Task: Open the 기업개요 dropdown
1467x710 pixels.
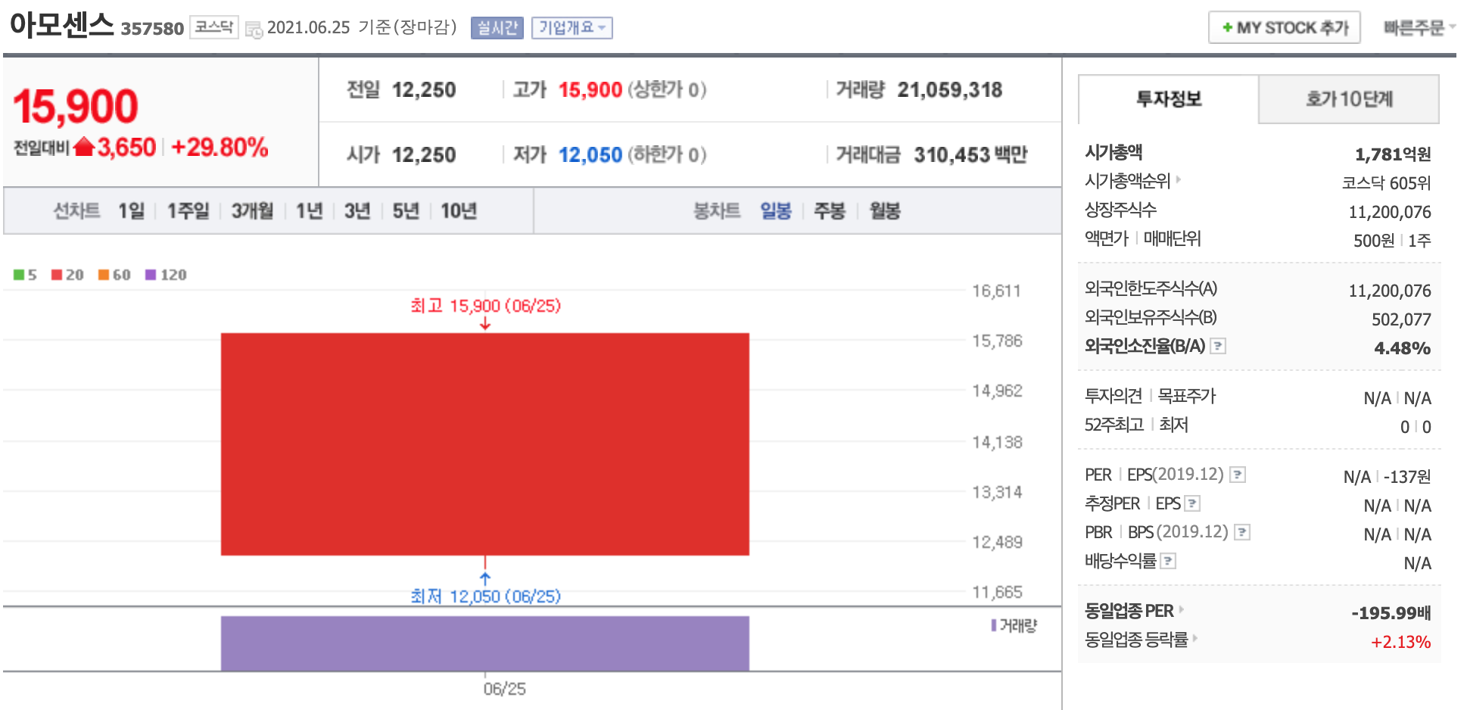Action: (x=572, y=28)
